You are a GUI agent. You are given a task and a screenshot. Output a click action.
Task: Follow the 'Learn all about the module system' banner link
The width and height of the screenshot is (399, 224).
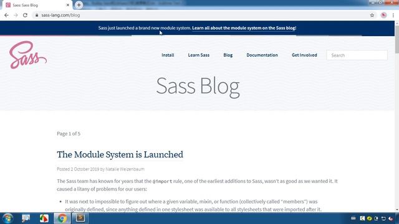[244, 28]
